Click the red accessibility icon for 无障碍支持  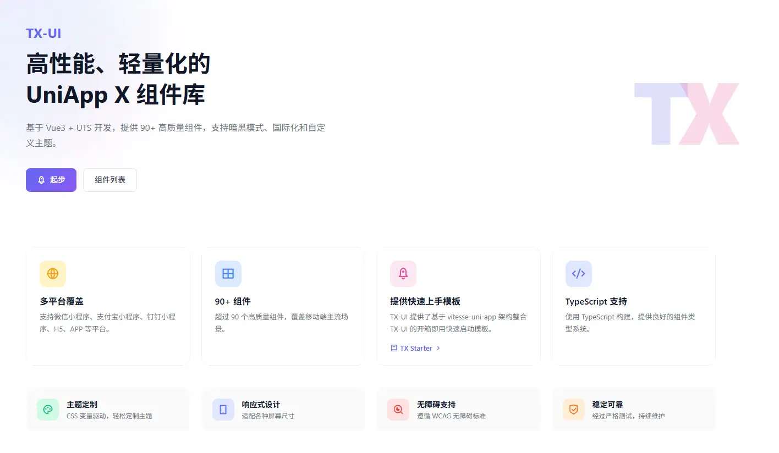[398, 410]
